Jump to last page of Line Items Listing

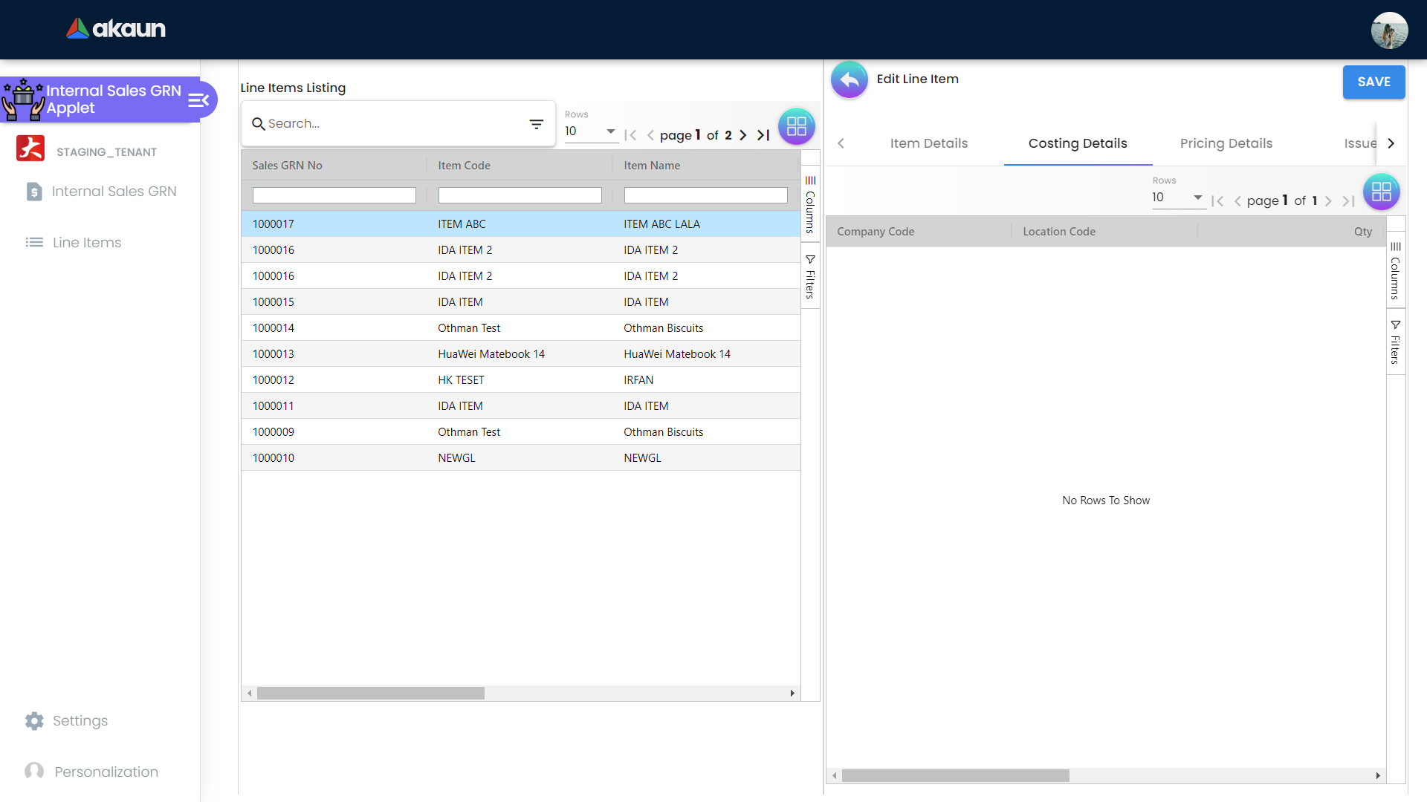click(763, 135)
